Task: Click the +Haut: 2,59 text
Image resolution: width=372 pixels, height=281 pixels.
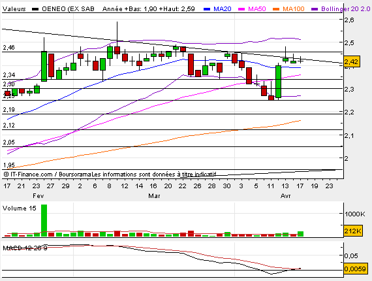Action: click(177, 9)
